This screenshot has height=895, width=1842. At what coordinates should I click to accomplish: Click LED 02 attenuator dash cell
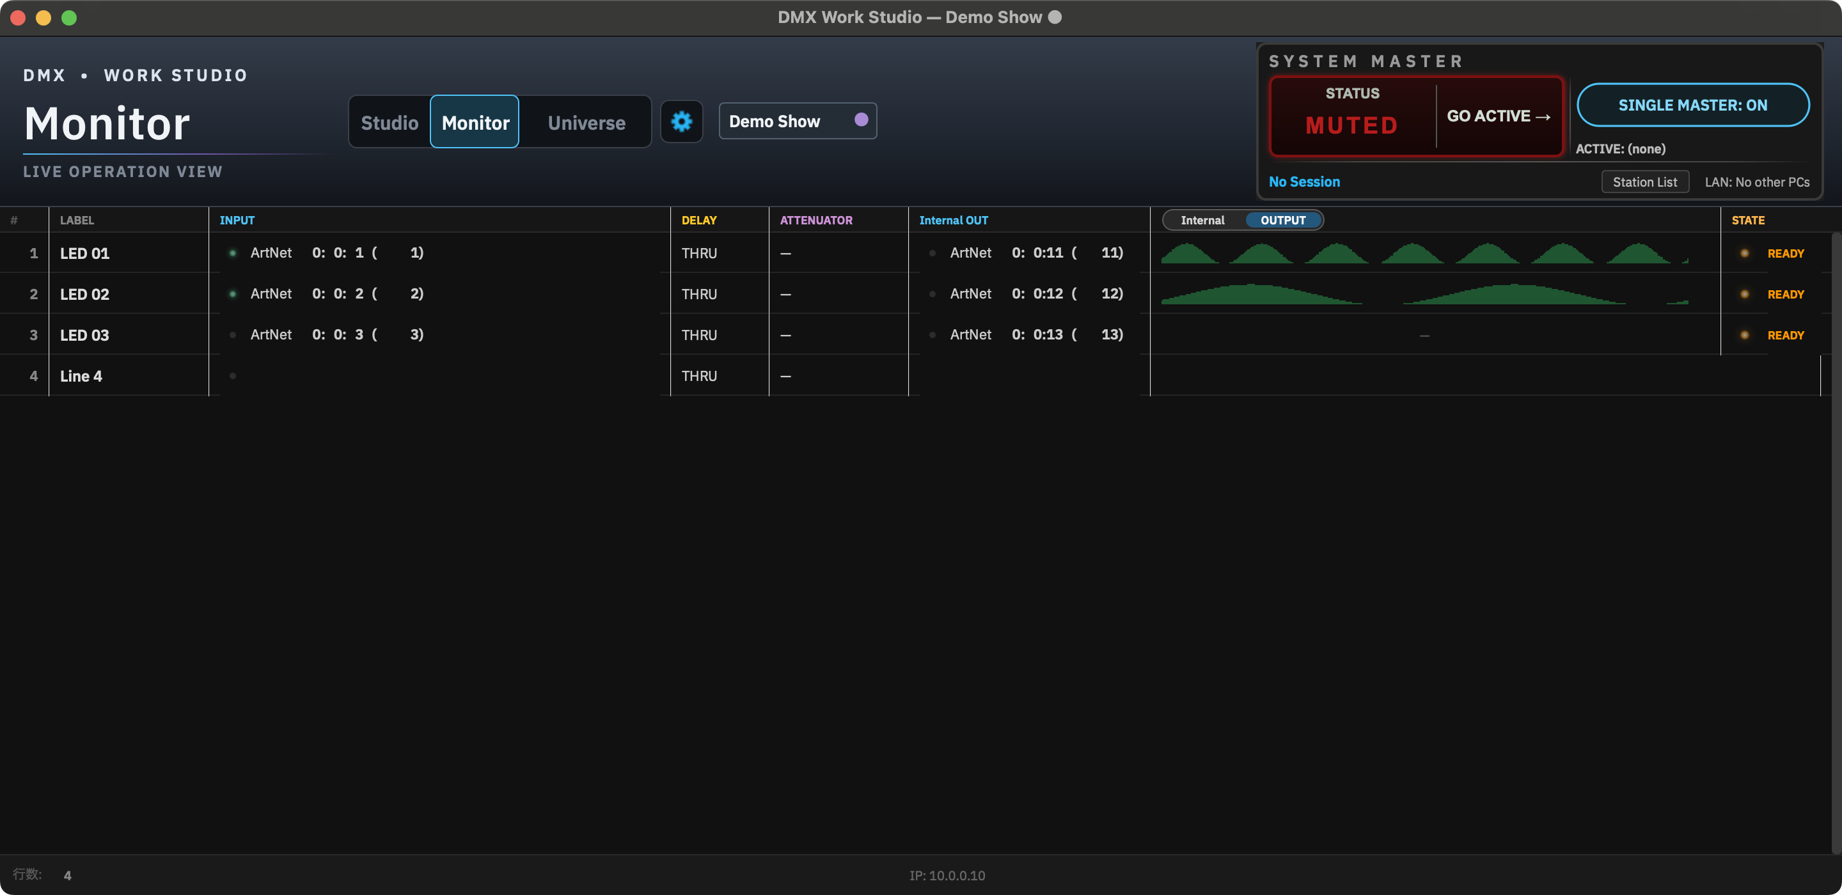[838, 294]
